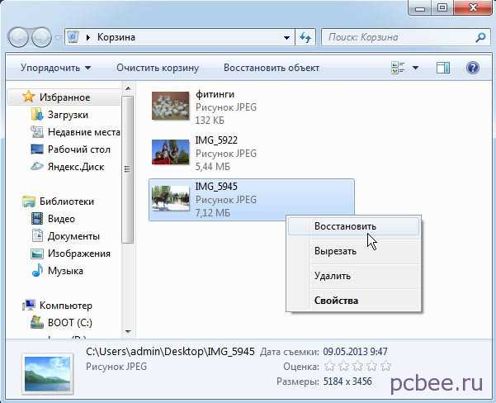Select 'Библиотеки' in navigation pane
Viewport: 496px width, 403px height.
click(66, 201)
